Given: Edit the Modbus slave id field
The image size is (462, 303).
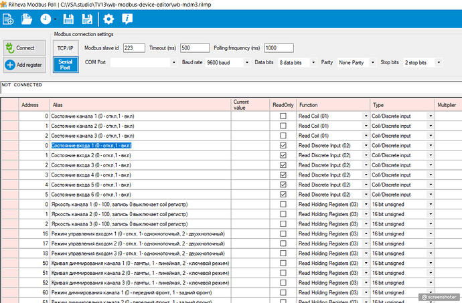Looking at the screenshot, I should pyautogui.click(x=134, y=48).
